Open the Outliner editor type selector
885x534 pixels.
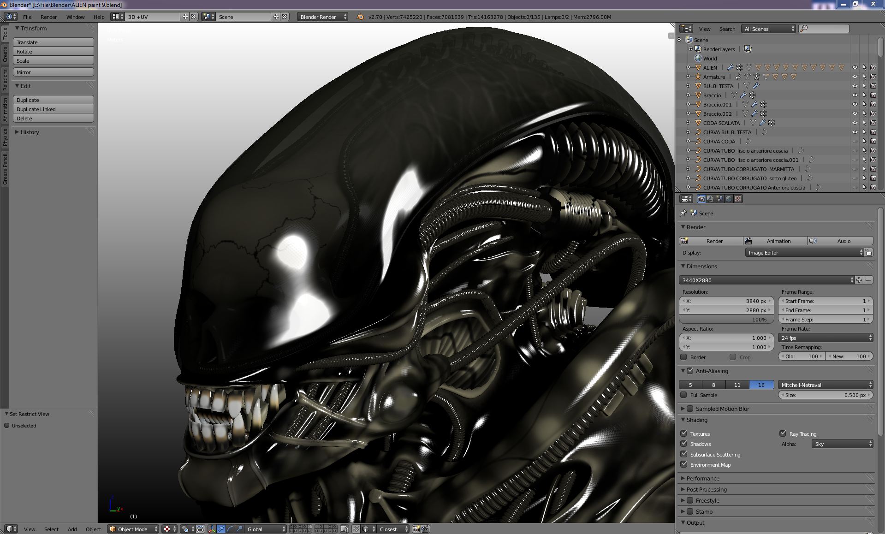[686, 29]
